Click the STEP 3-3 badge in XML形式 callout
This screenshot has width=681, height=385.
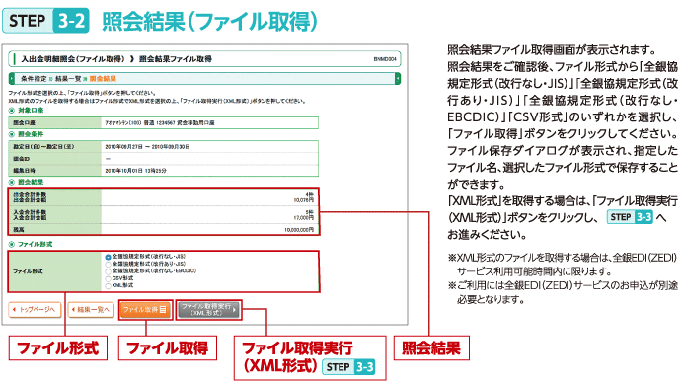(348, 367)
